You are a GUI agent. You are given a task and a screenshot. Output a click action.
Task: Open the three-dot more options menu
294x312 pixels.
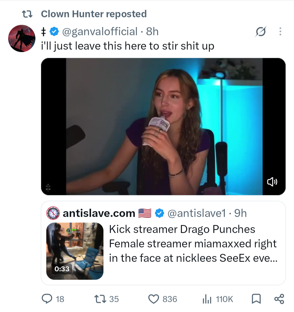tap(280, 32)
